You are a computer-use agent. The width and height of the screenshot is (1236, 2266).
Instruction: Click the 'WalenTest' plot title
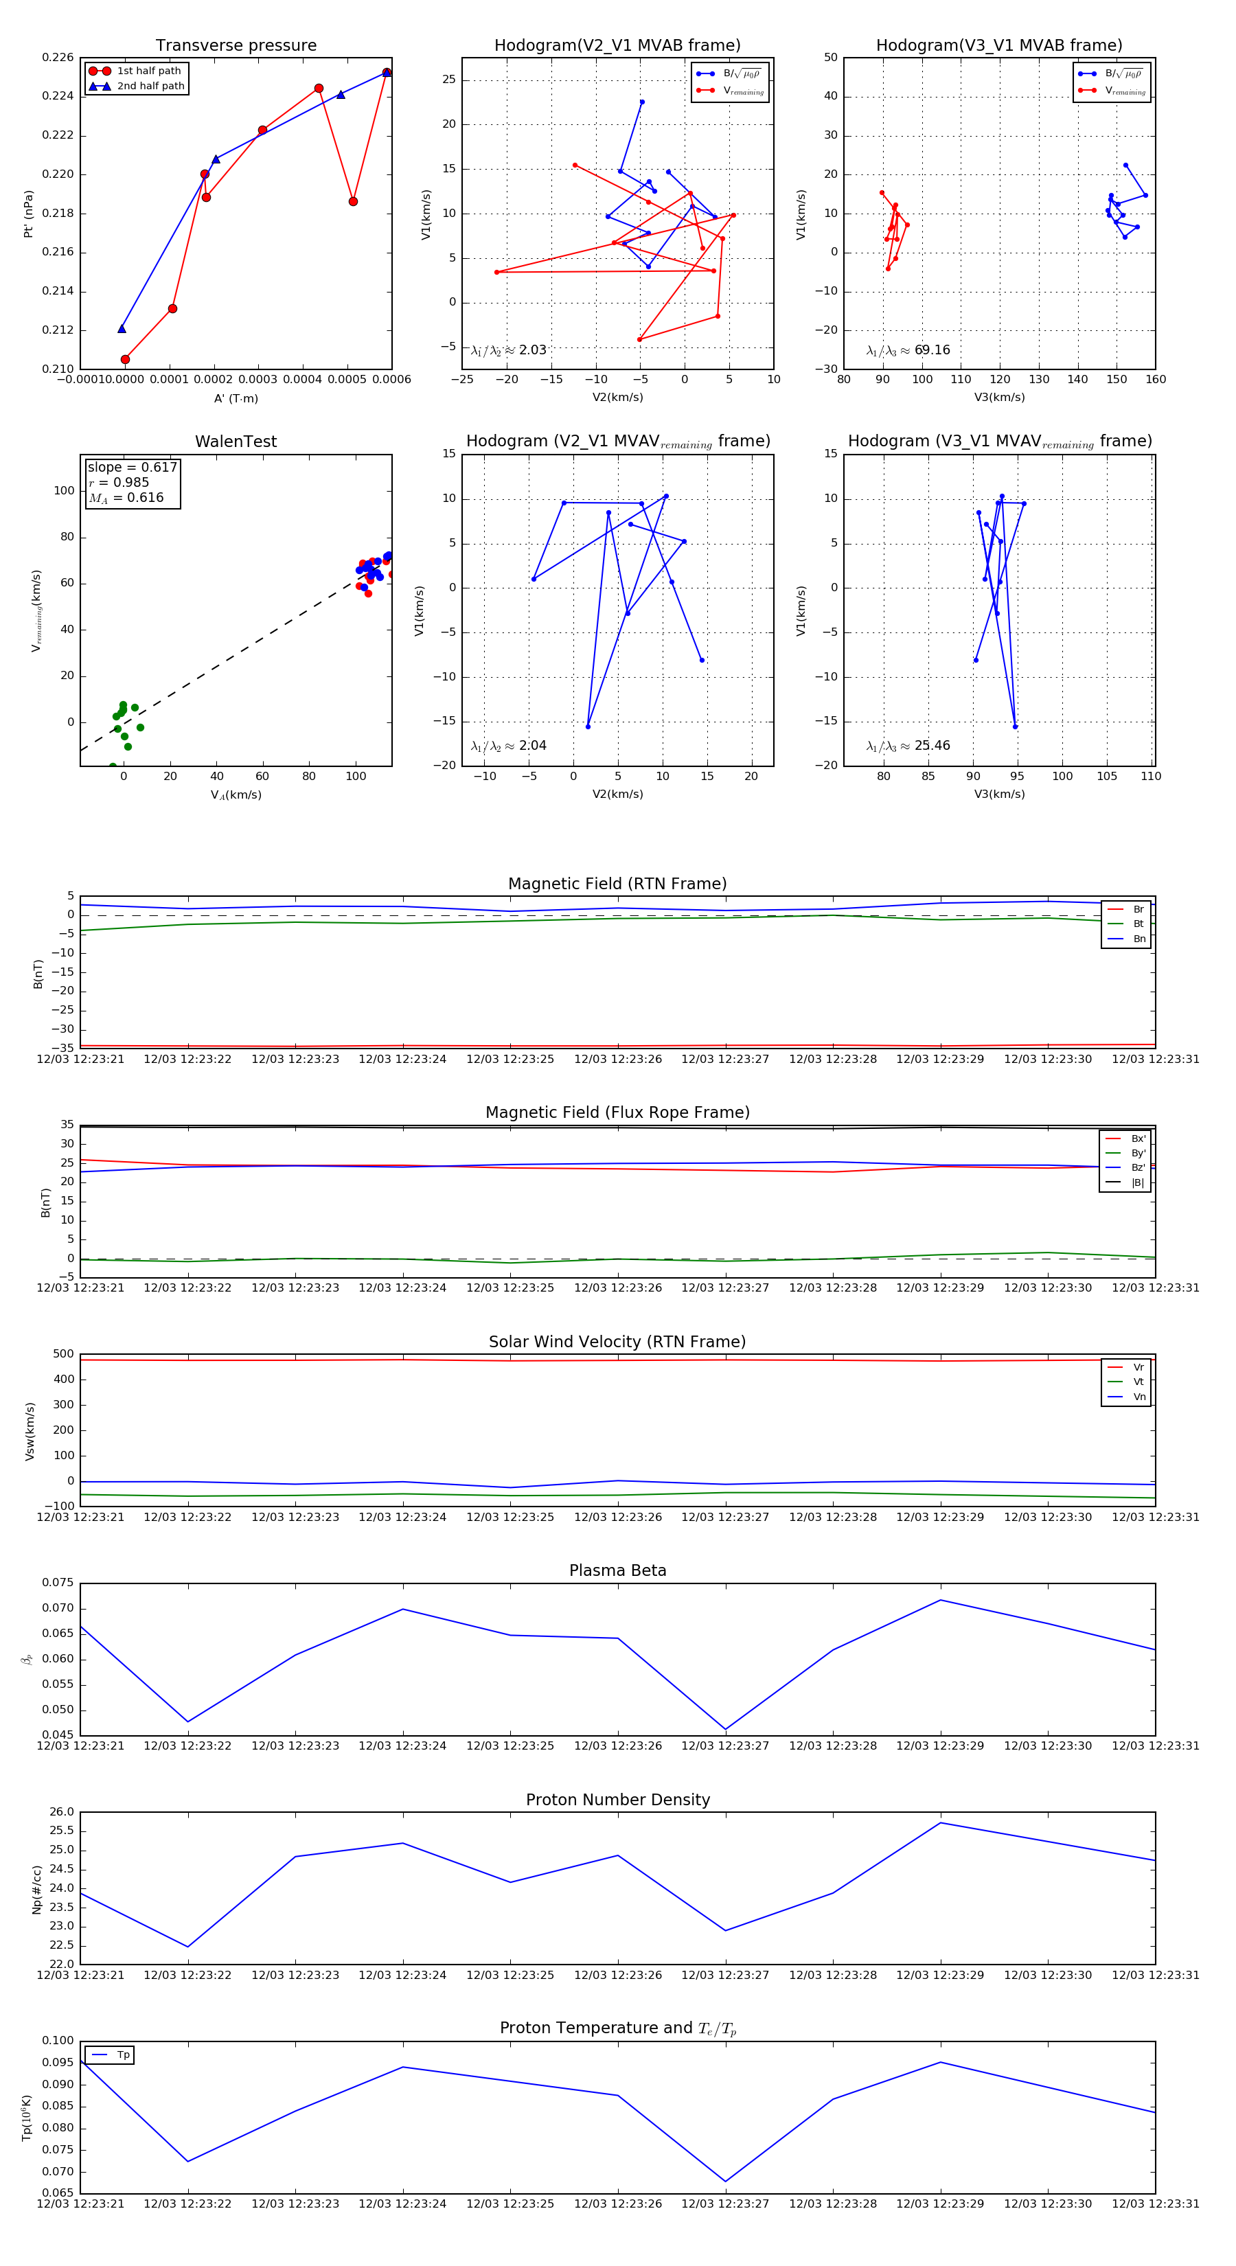click(236, 442)
